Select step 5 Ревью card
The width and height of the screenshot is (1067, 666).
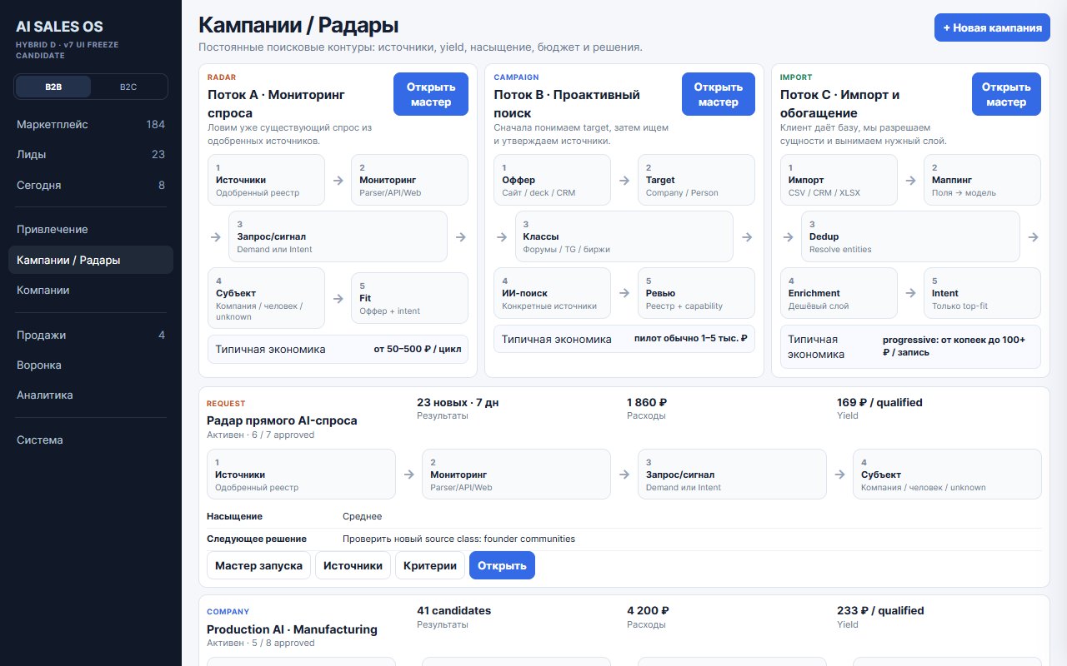coord(696,293)
